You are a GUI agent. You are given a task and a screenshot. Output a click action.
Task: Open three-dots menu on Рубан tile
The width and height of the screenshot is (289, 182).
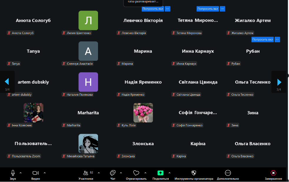277,39
